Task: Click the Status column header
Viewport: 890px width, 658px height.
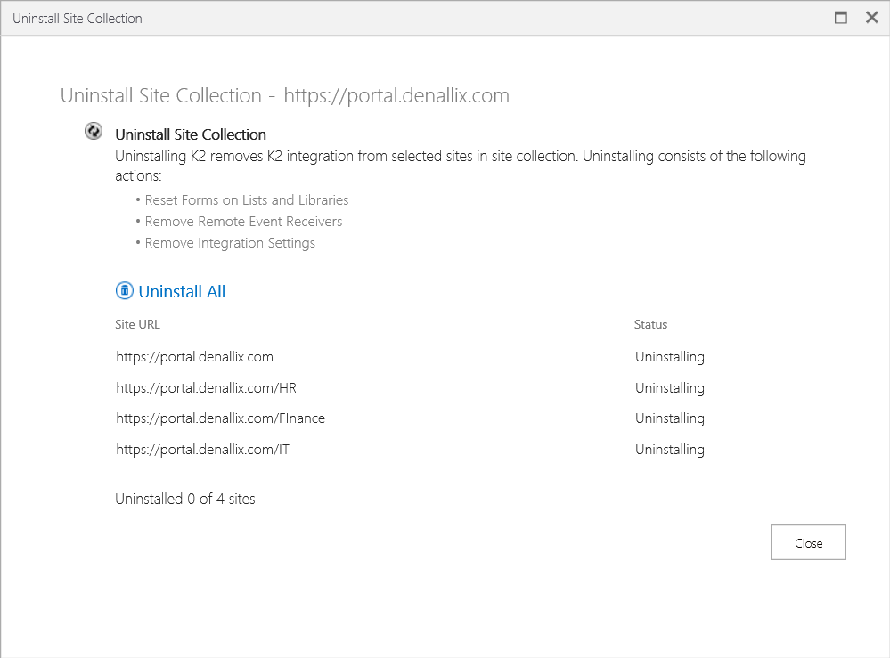Action: 650,324
